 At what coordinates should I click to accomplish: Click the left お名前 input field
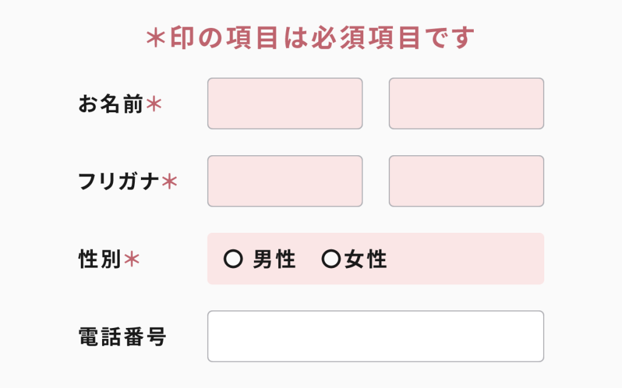pos(285,104)
